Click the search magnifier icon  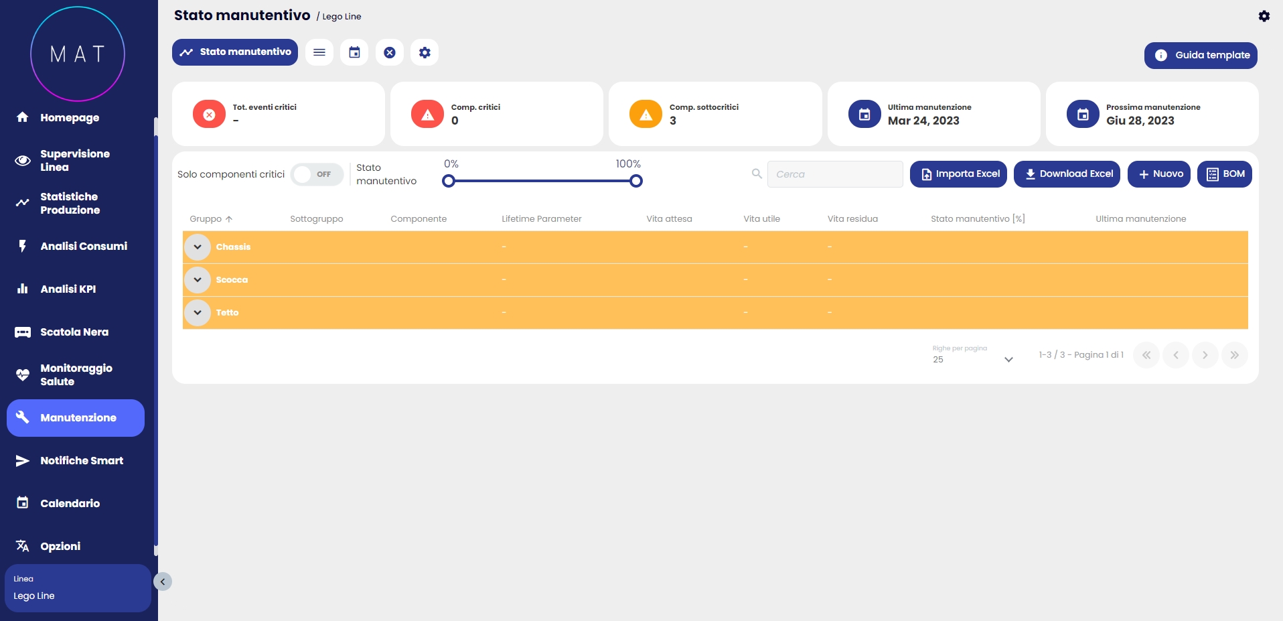pos(757,174)
